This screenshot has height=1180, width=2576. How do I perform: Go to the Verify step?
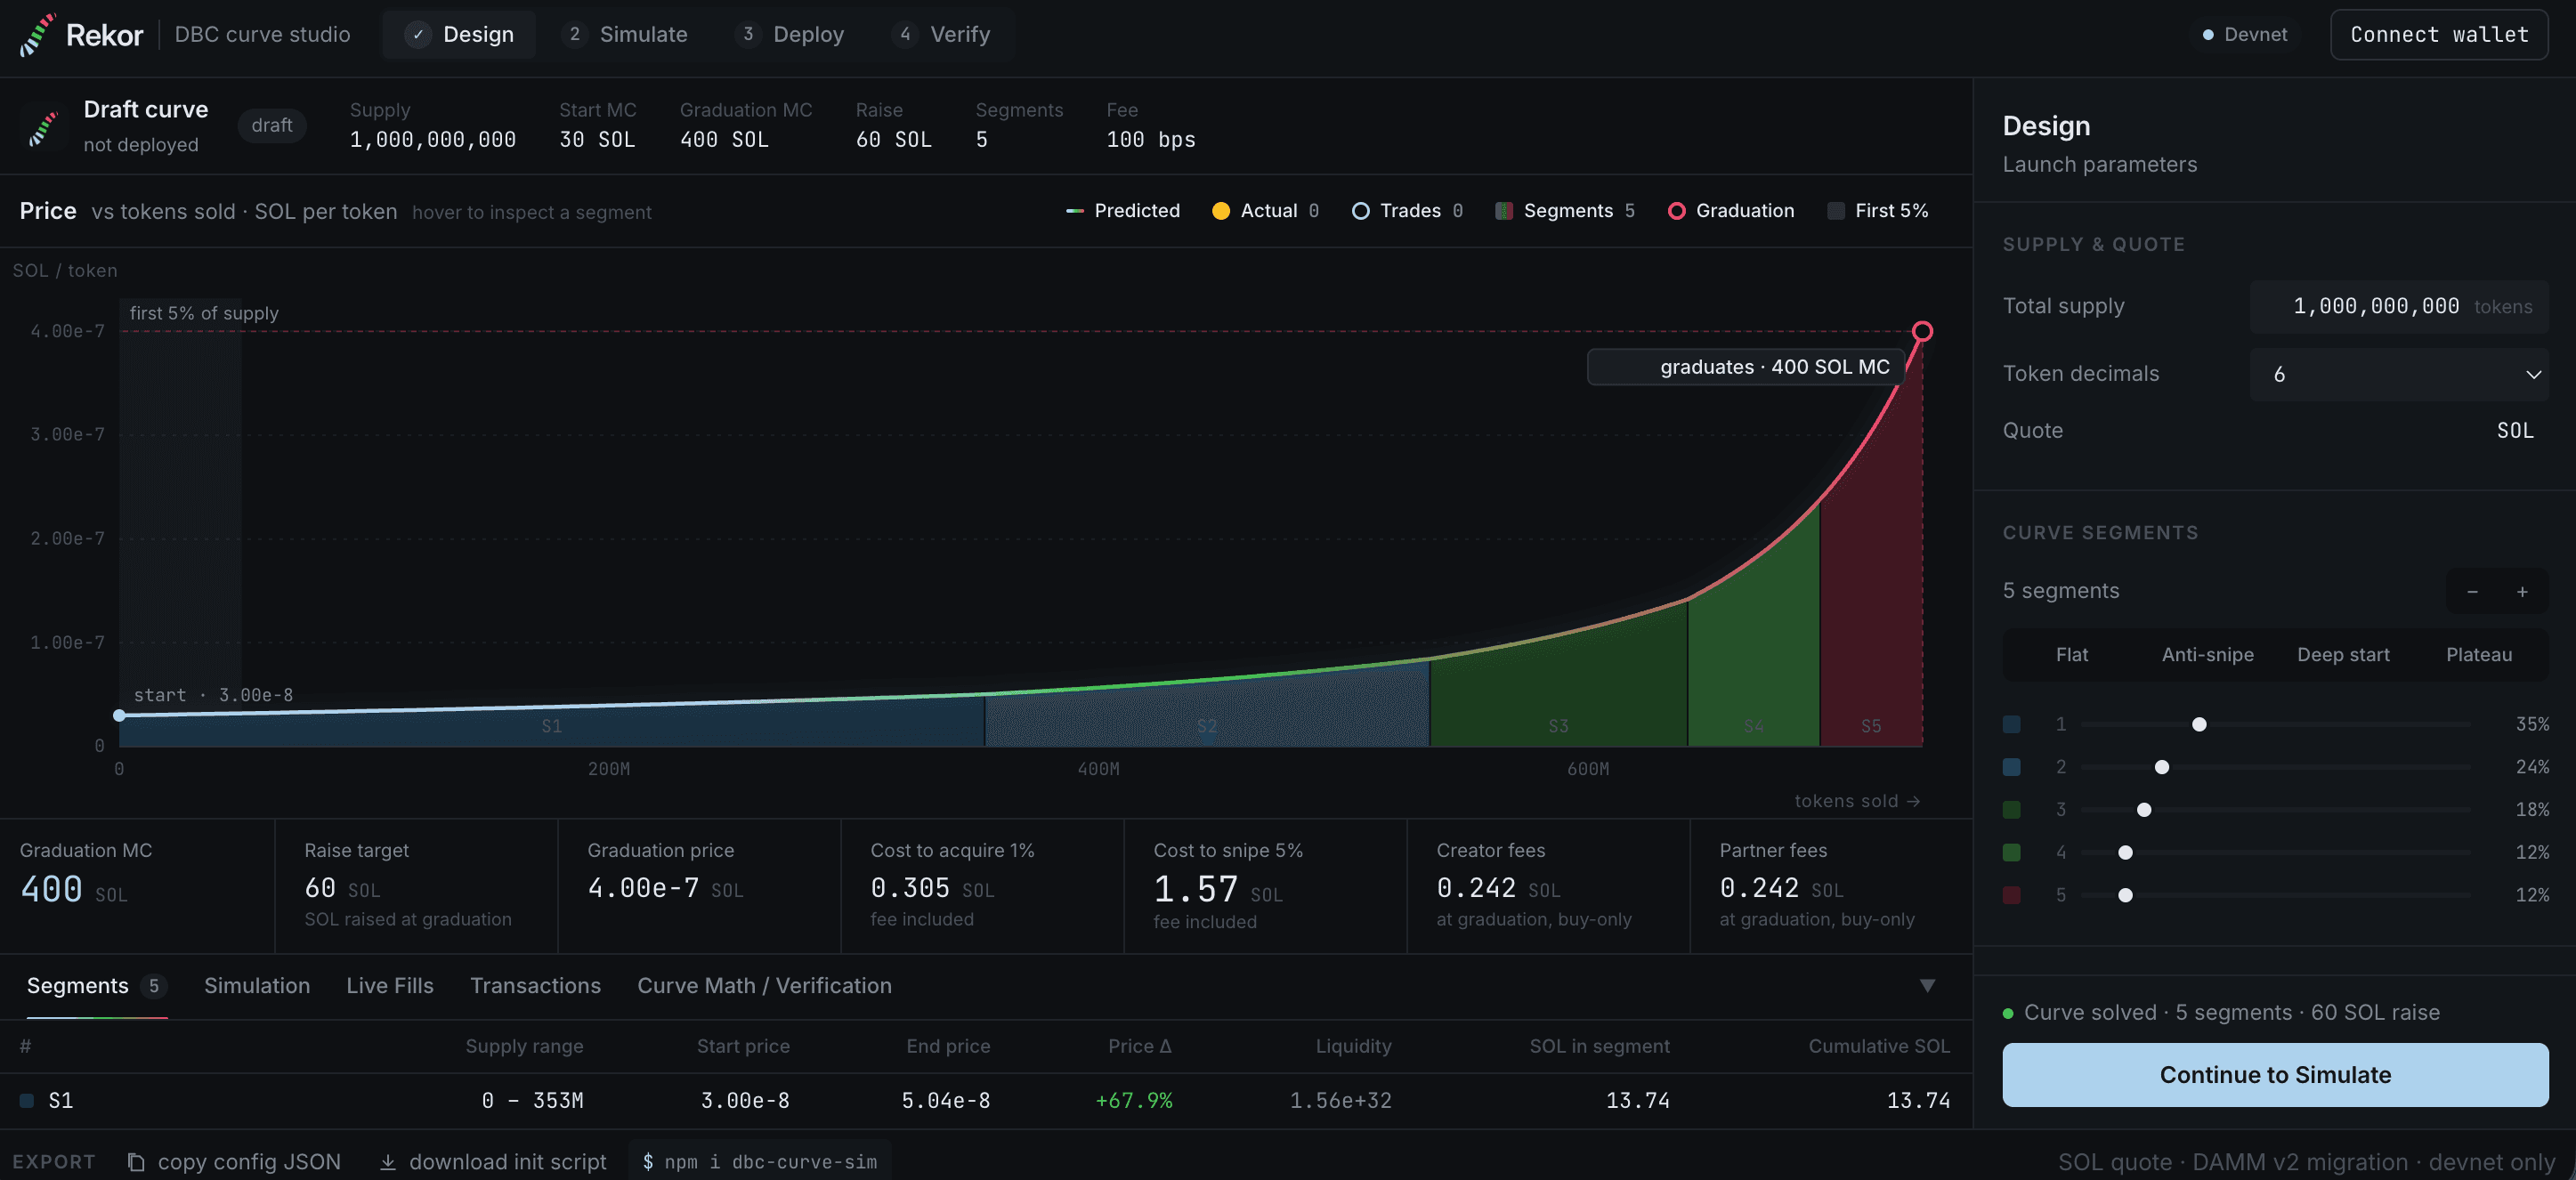tap(942, 35)
